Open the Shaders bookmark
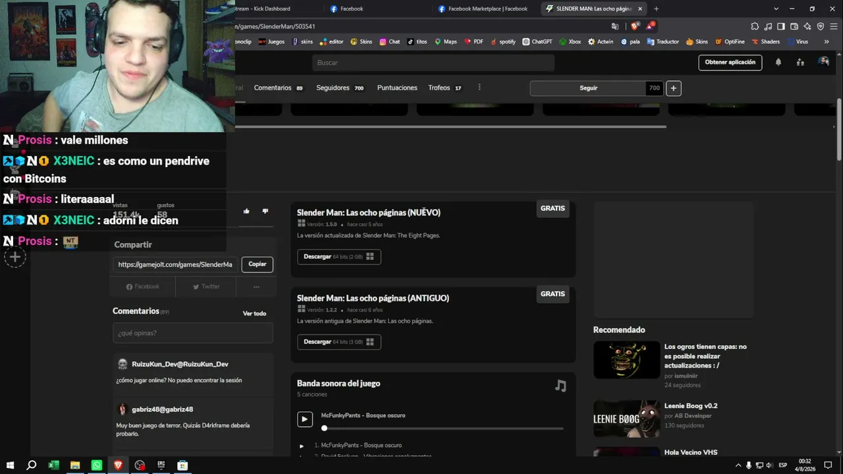843x474 pixels. [x=765, y=41]
